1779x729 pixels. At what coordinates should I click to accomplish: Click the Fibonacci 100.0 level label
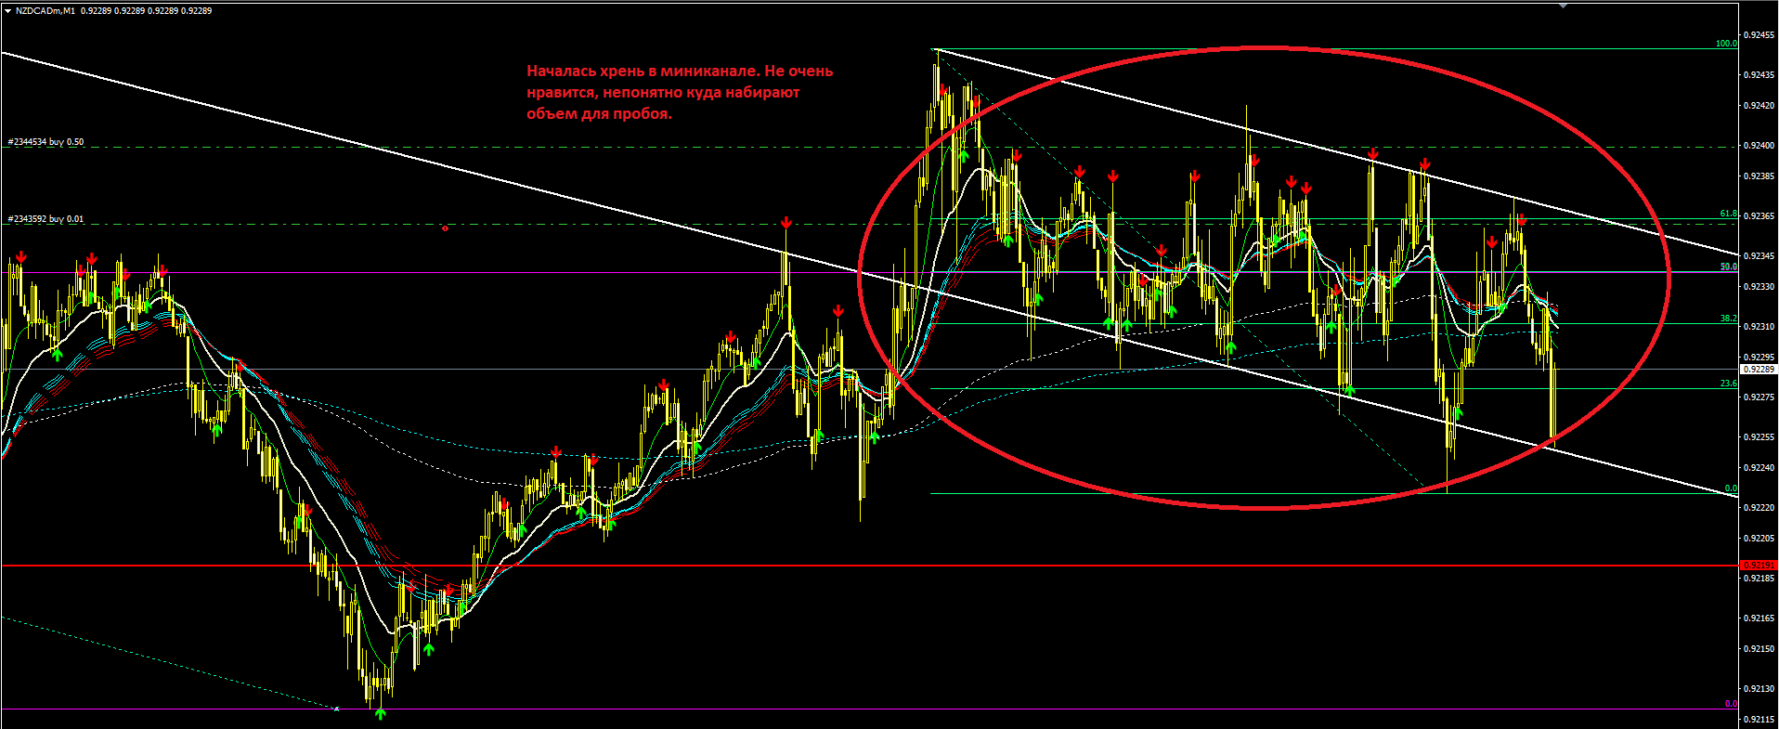(x=1726, y=44)
